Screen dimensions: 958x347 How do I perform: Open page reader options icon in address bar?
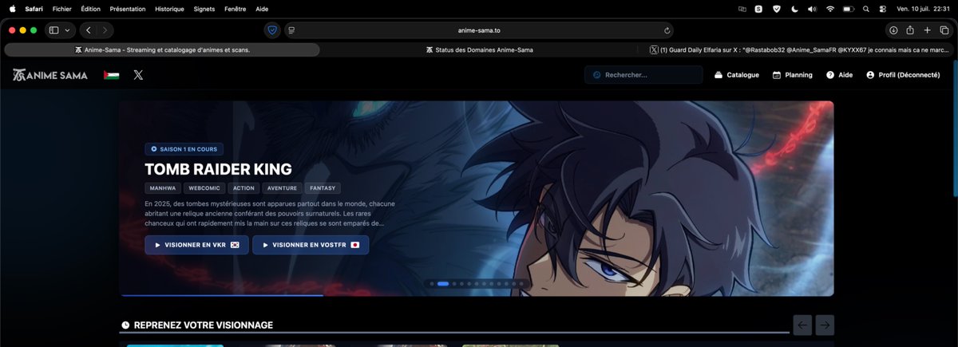coord(291,30)
